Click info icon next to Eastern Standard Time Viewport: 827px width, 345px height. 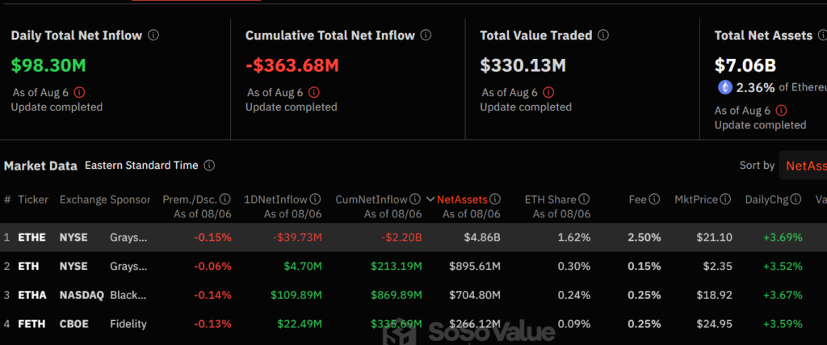tap(209, 166)
